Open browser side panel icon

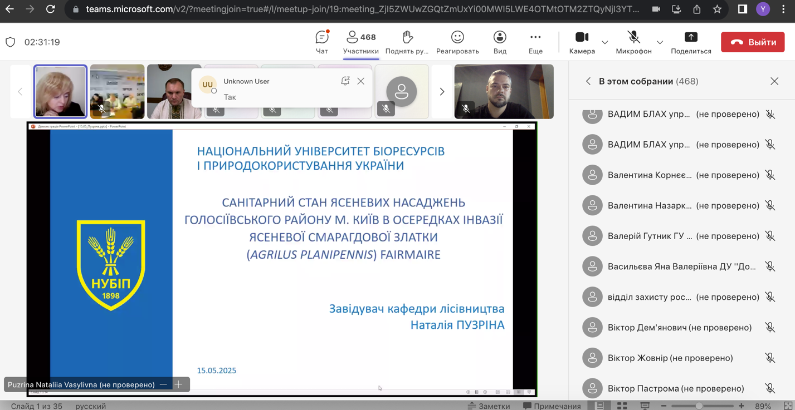(742, 9)
